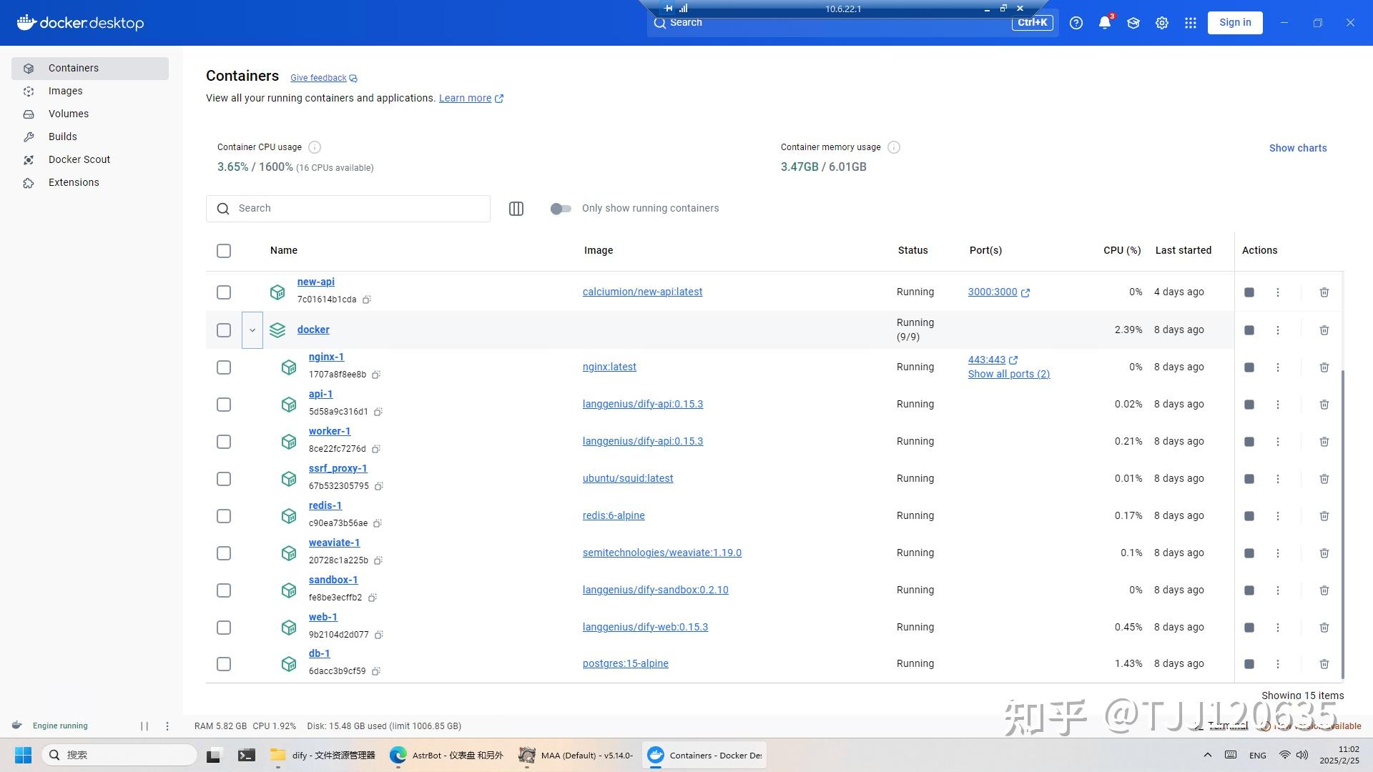Open the 3000:3000 port link

click(993, 292)
